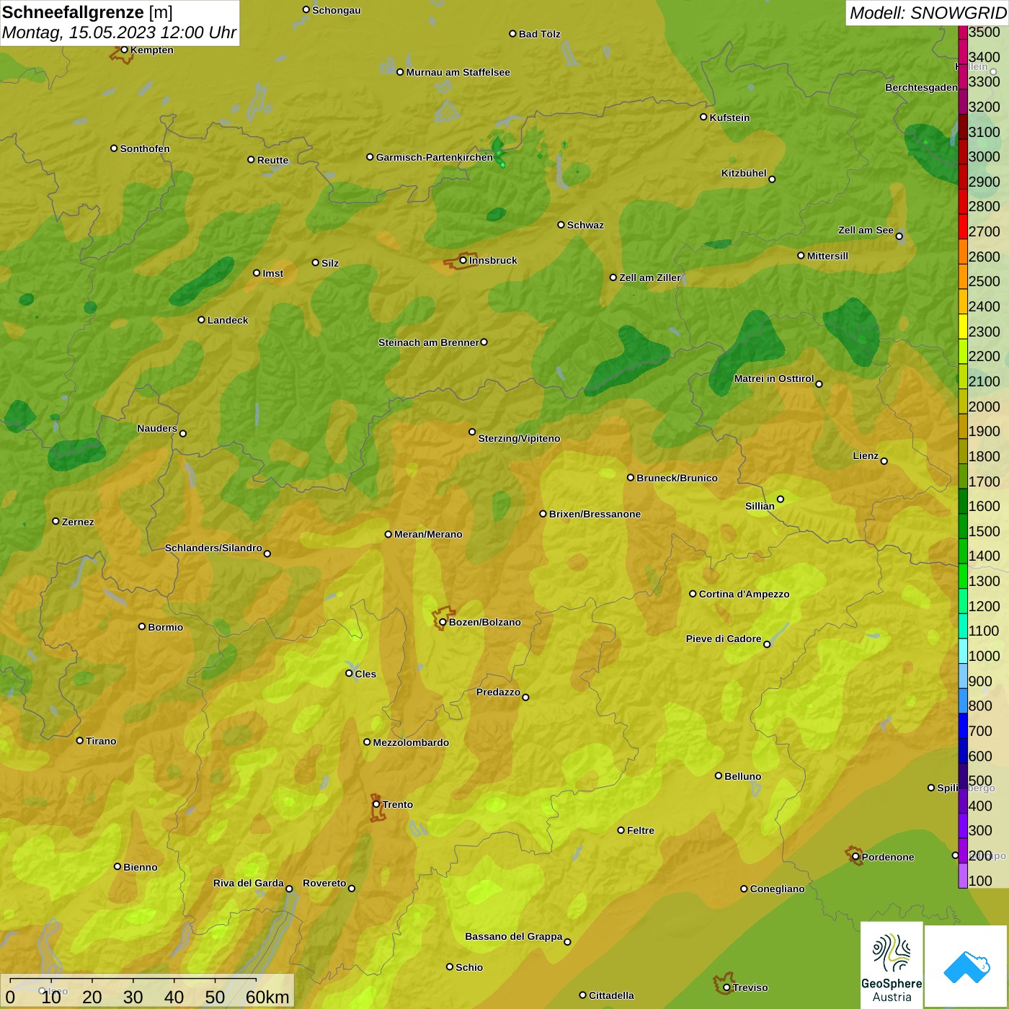Click the "Modell: SNOWGRID" label
Screen dimensions: 1009x1009
[928, 13]
